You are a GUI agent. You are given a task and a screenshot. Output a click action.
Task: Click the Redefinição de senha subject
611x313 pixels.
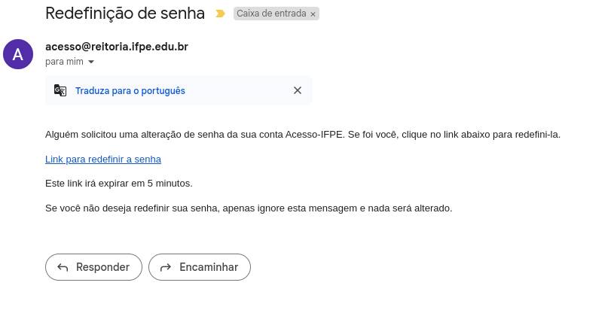pos(125,13)
